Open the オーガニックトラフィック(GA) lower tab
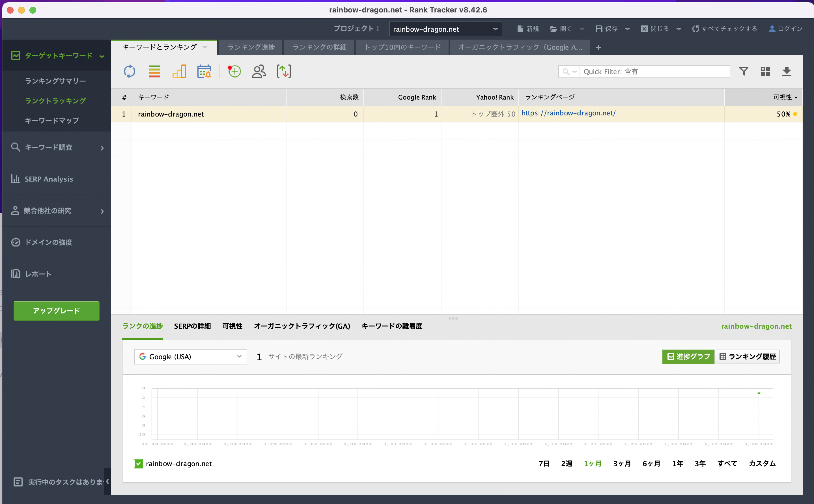Viewport: 814px width, 504px height. pos(302,326)
